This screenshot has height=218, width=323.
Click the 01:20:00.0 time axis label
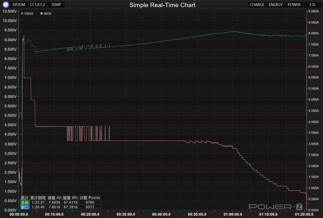pyautogui.click(x=304, y=214)
